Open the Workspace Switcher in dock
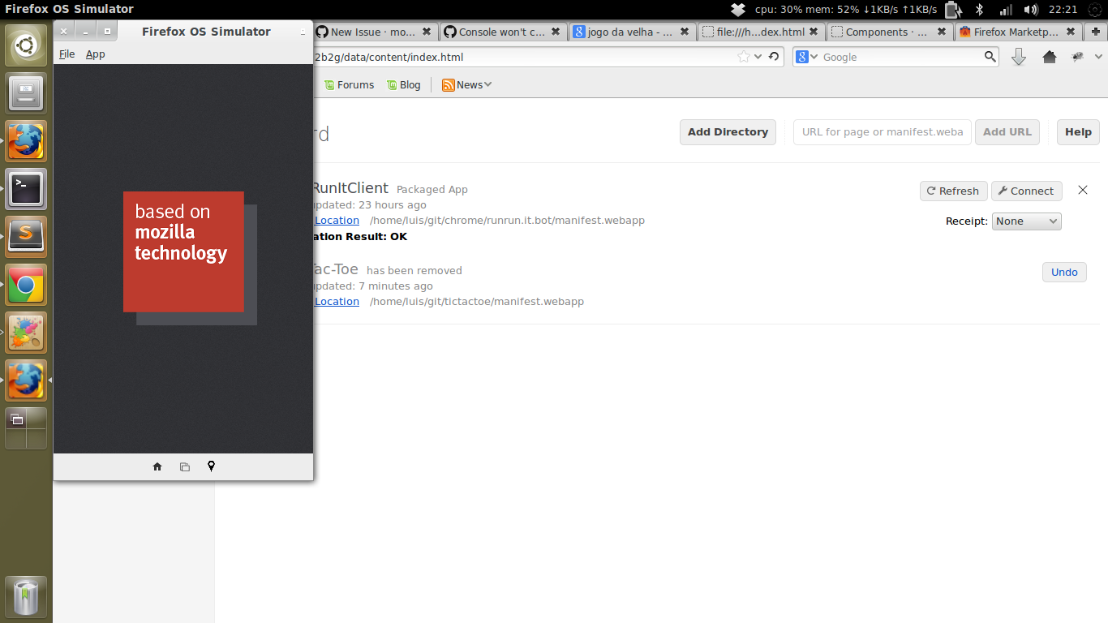 pyautogui.click(x=26, y=428)
